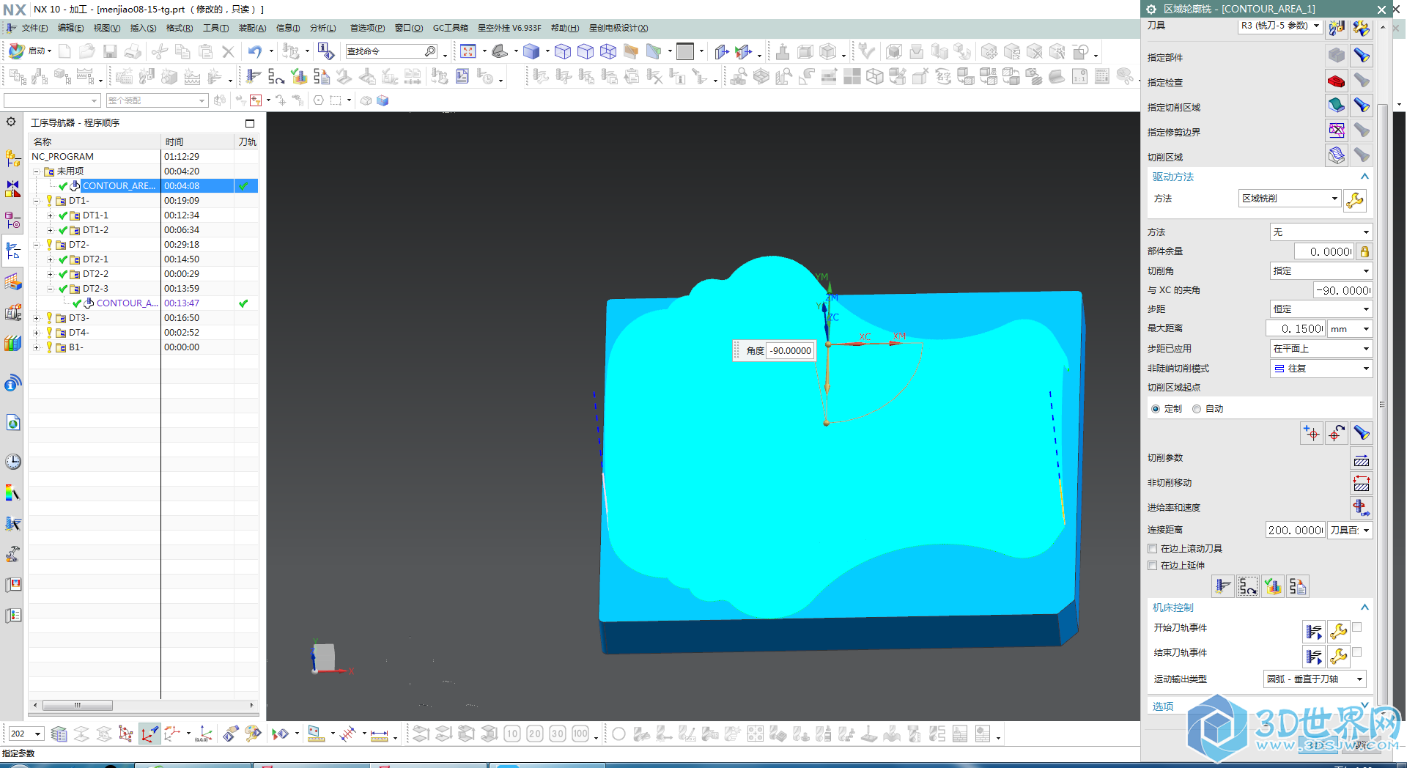Viewport: 1407px width, 768px height.
Task: Collapse the 驱动方法 section
Action: tap(1364, 177)
